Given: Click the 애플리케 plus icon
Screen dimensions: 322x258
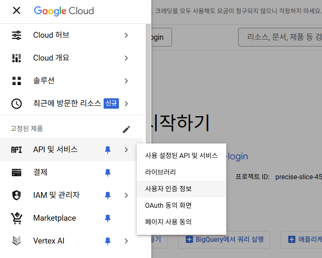Looking at the screenshot, I should click(292, 239).
